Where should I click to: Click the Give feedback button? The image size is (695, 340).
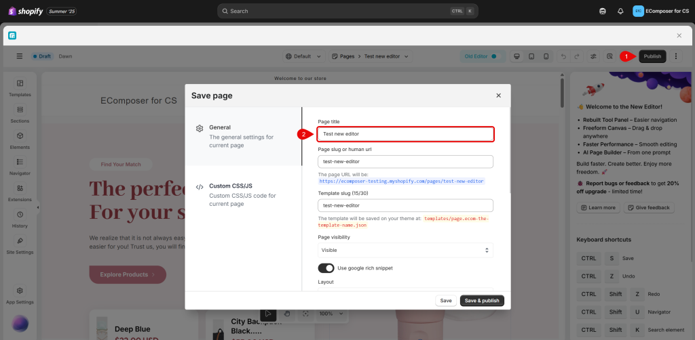pos(649,208)
